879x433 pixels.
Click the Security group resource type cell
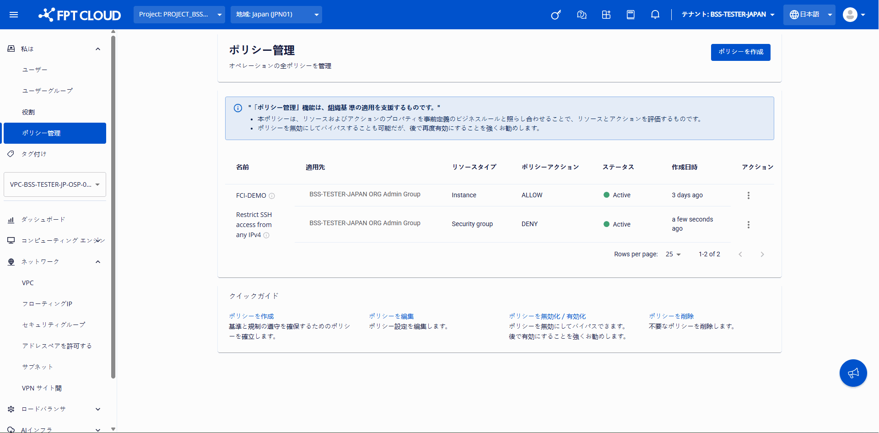point(472,224)
